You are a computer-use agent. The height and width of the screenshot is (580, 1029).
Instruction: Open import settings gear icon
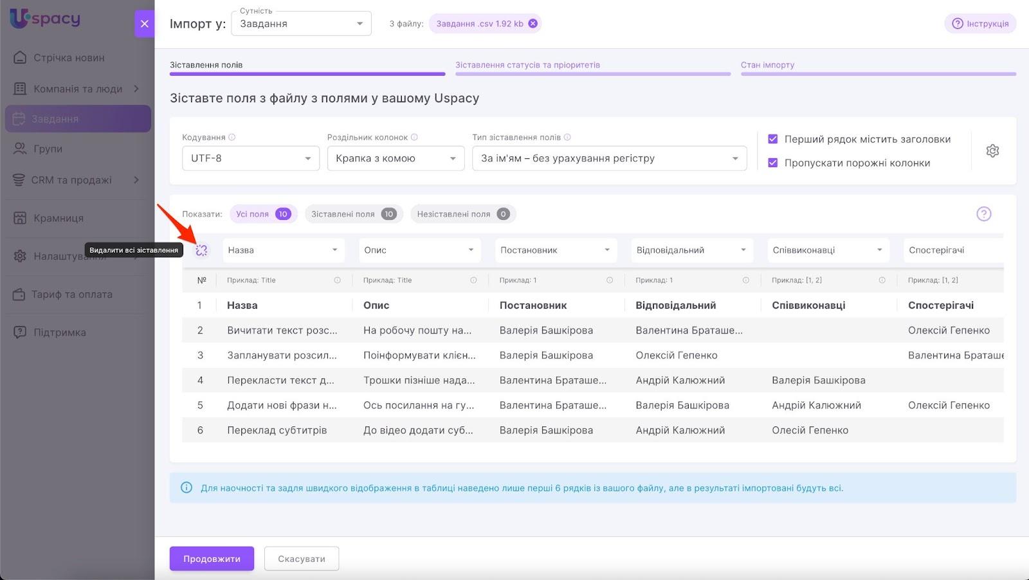992,150
